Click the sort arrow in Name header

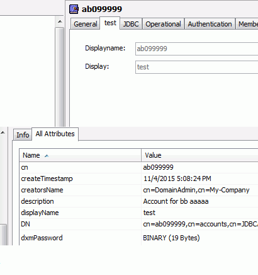point(47,156)
